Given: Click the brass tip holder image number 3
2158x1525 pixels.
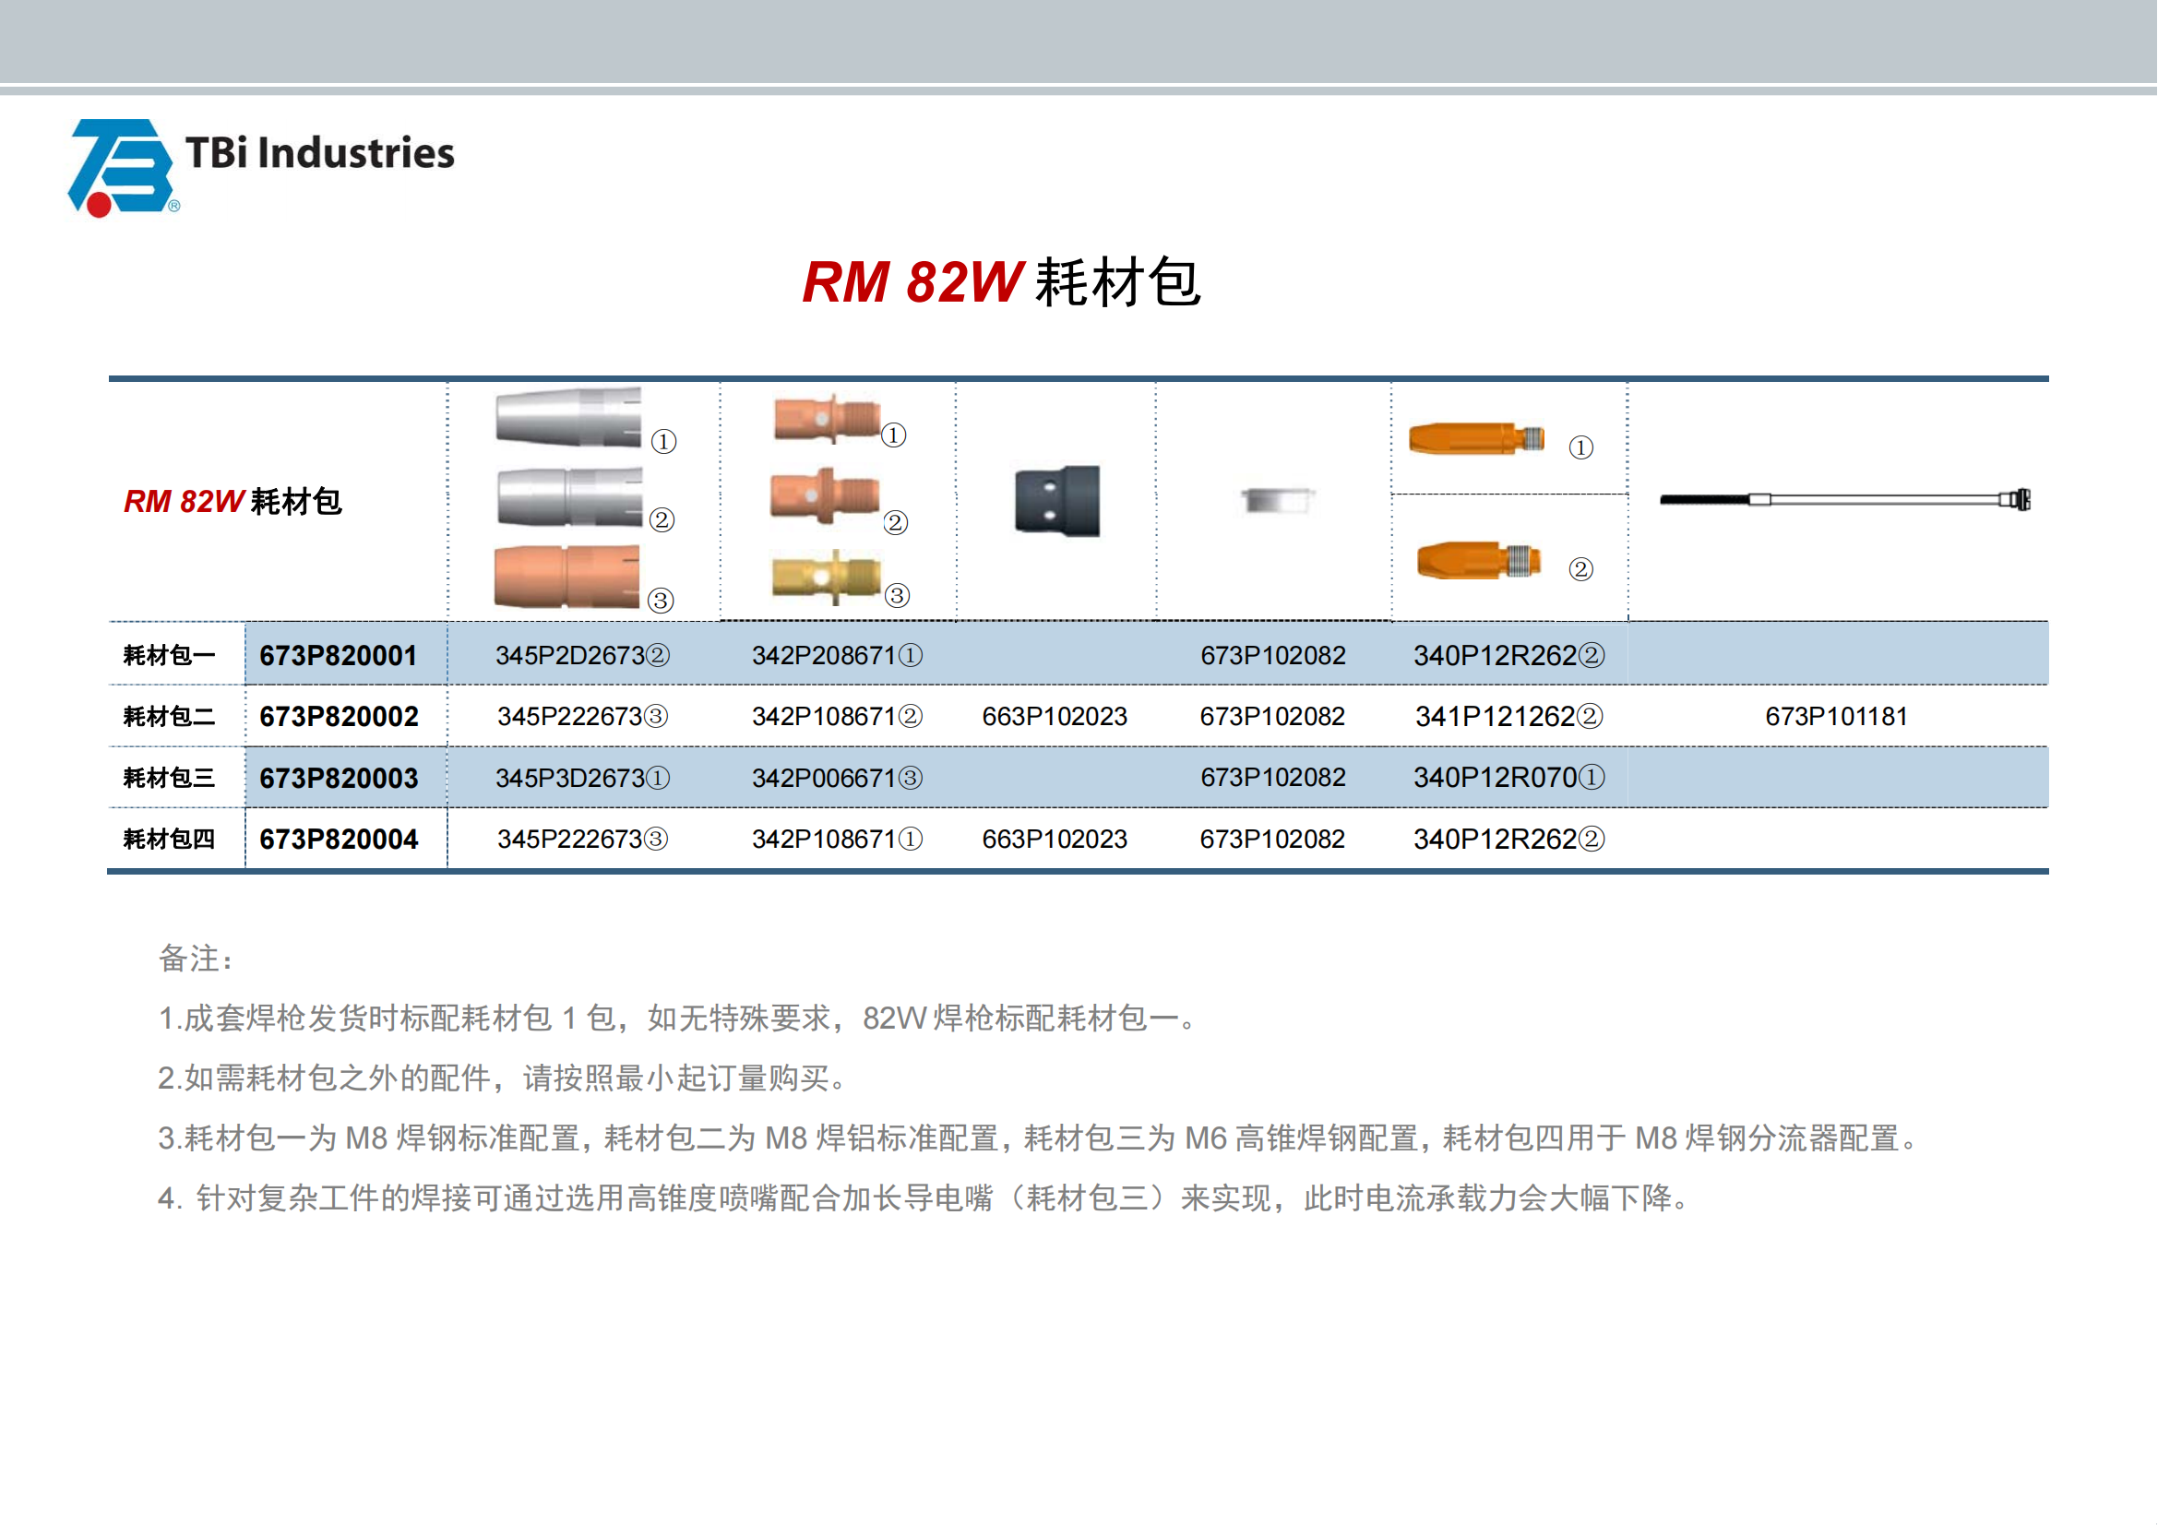Looking at the screenshot, I should coord(825,578).
